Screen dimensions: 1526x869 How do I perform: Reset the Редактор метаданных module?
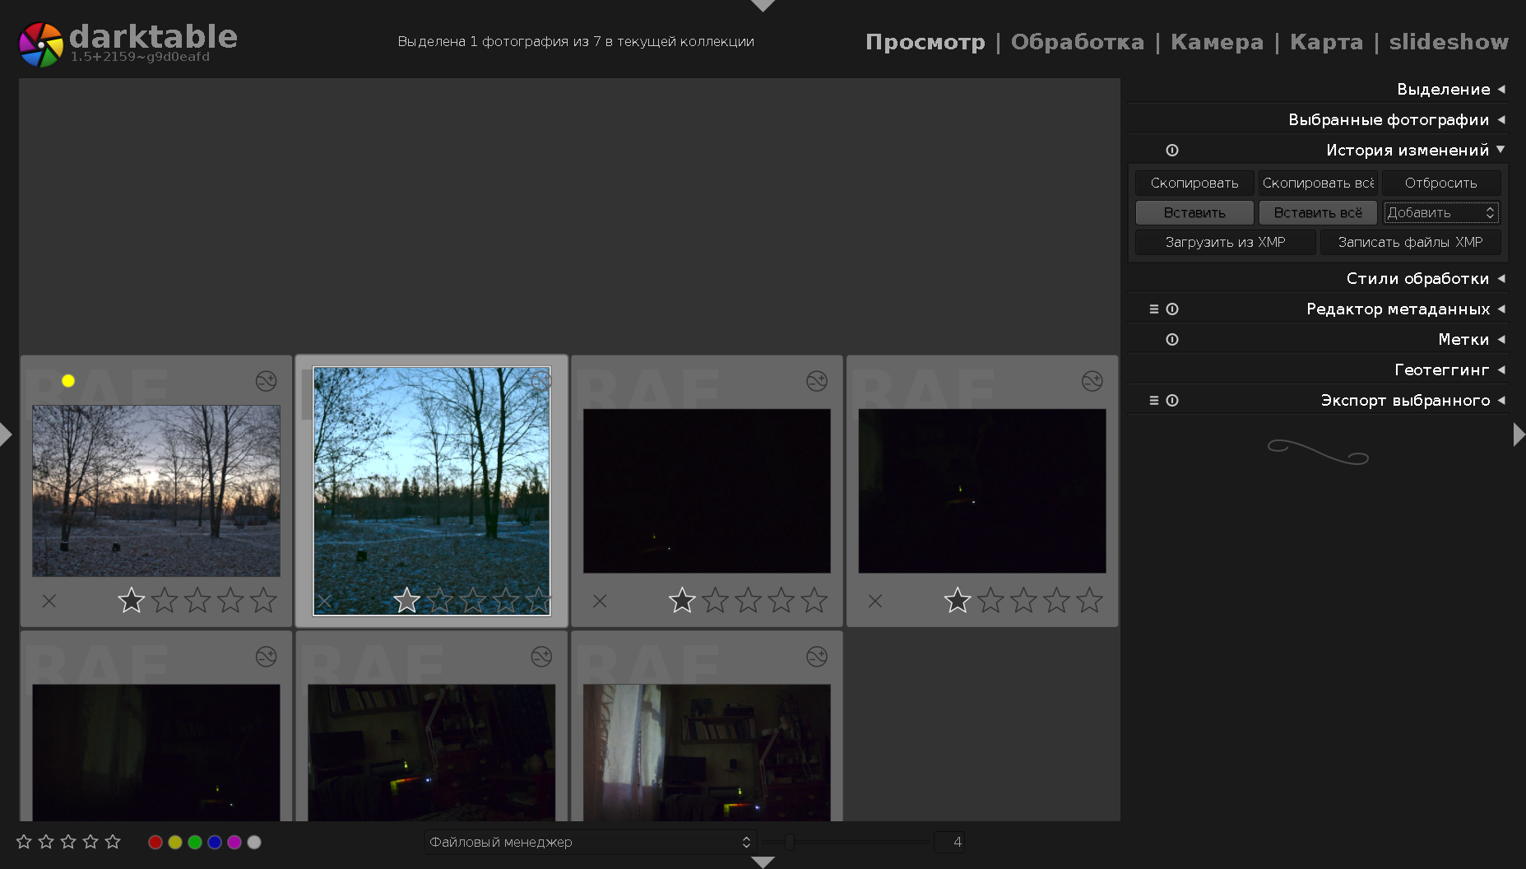click(x=1172, y=309)
